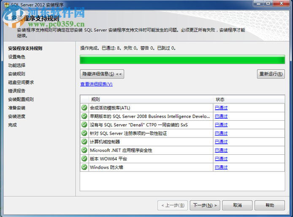Click the 计算机域控制器 rule text
The image size is (293, 217).
105,142
